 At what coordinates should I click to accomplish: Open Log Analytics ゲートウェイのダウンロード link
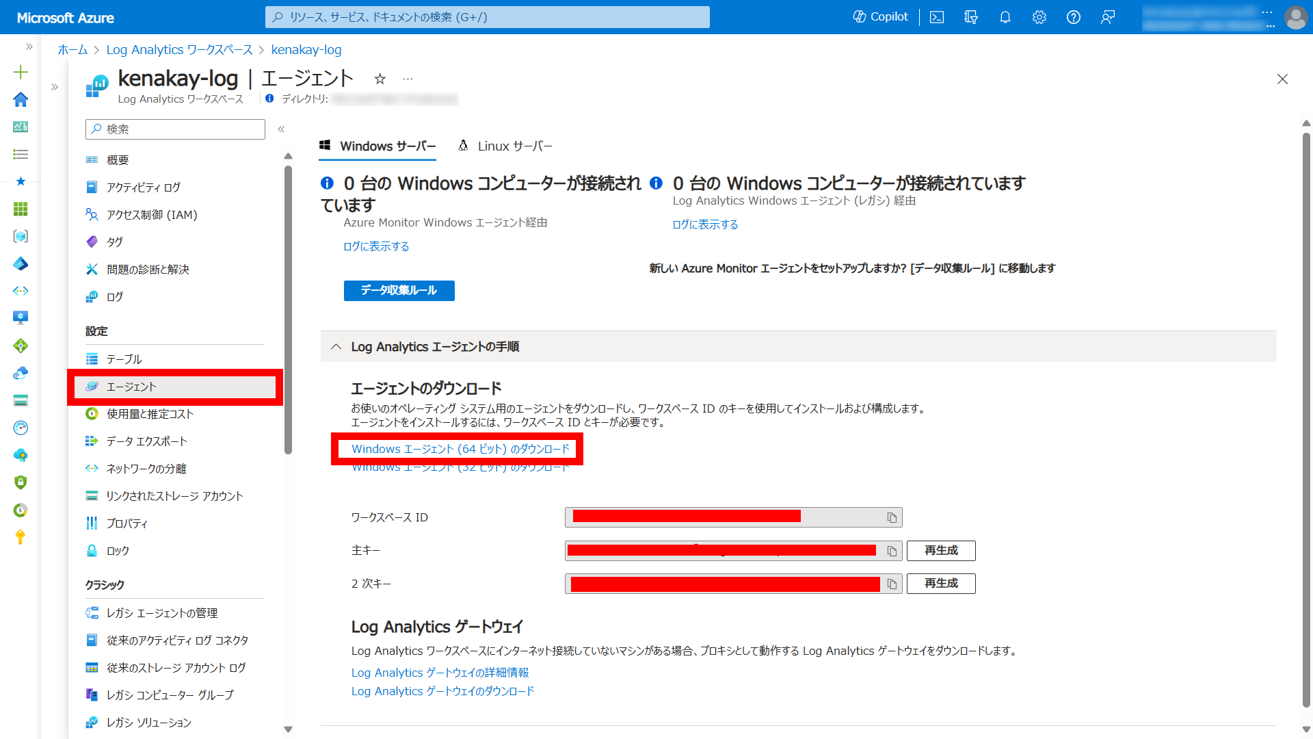coord(442,691)
